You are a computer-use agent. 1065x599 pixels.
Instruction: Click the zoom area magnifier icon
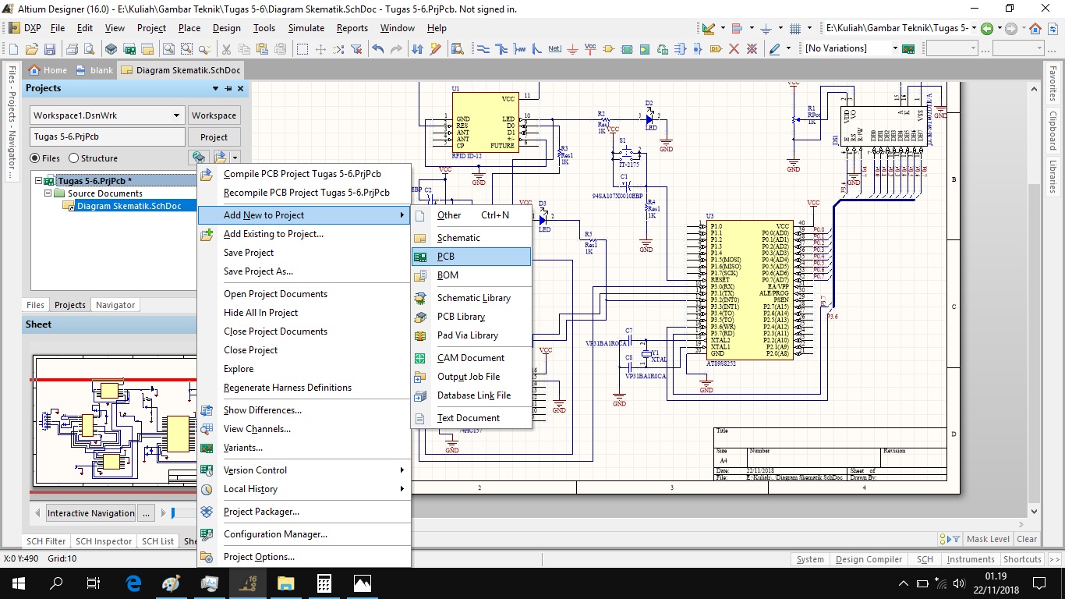(186, 48)
